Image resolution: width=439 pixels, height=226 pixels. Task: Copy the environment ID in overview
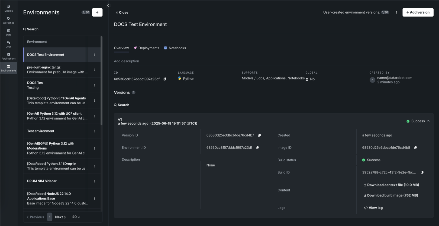[x=165, y=79]
